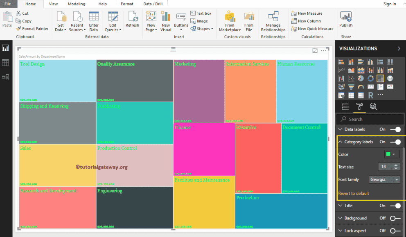Click Sign in at top right
The height and width of the screenshot is (237, 406).
coord(390,4)
